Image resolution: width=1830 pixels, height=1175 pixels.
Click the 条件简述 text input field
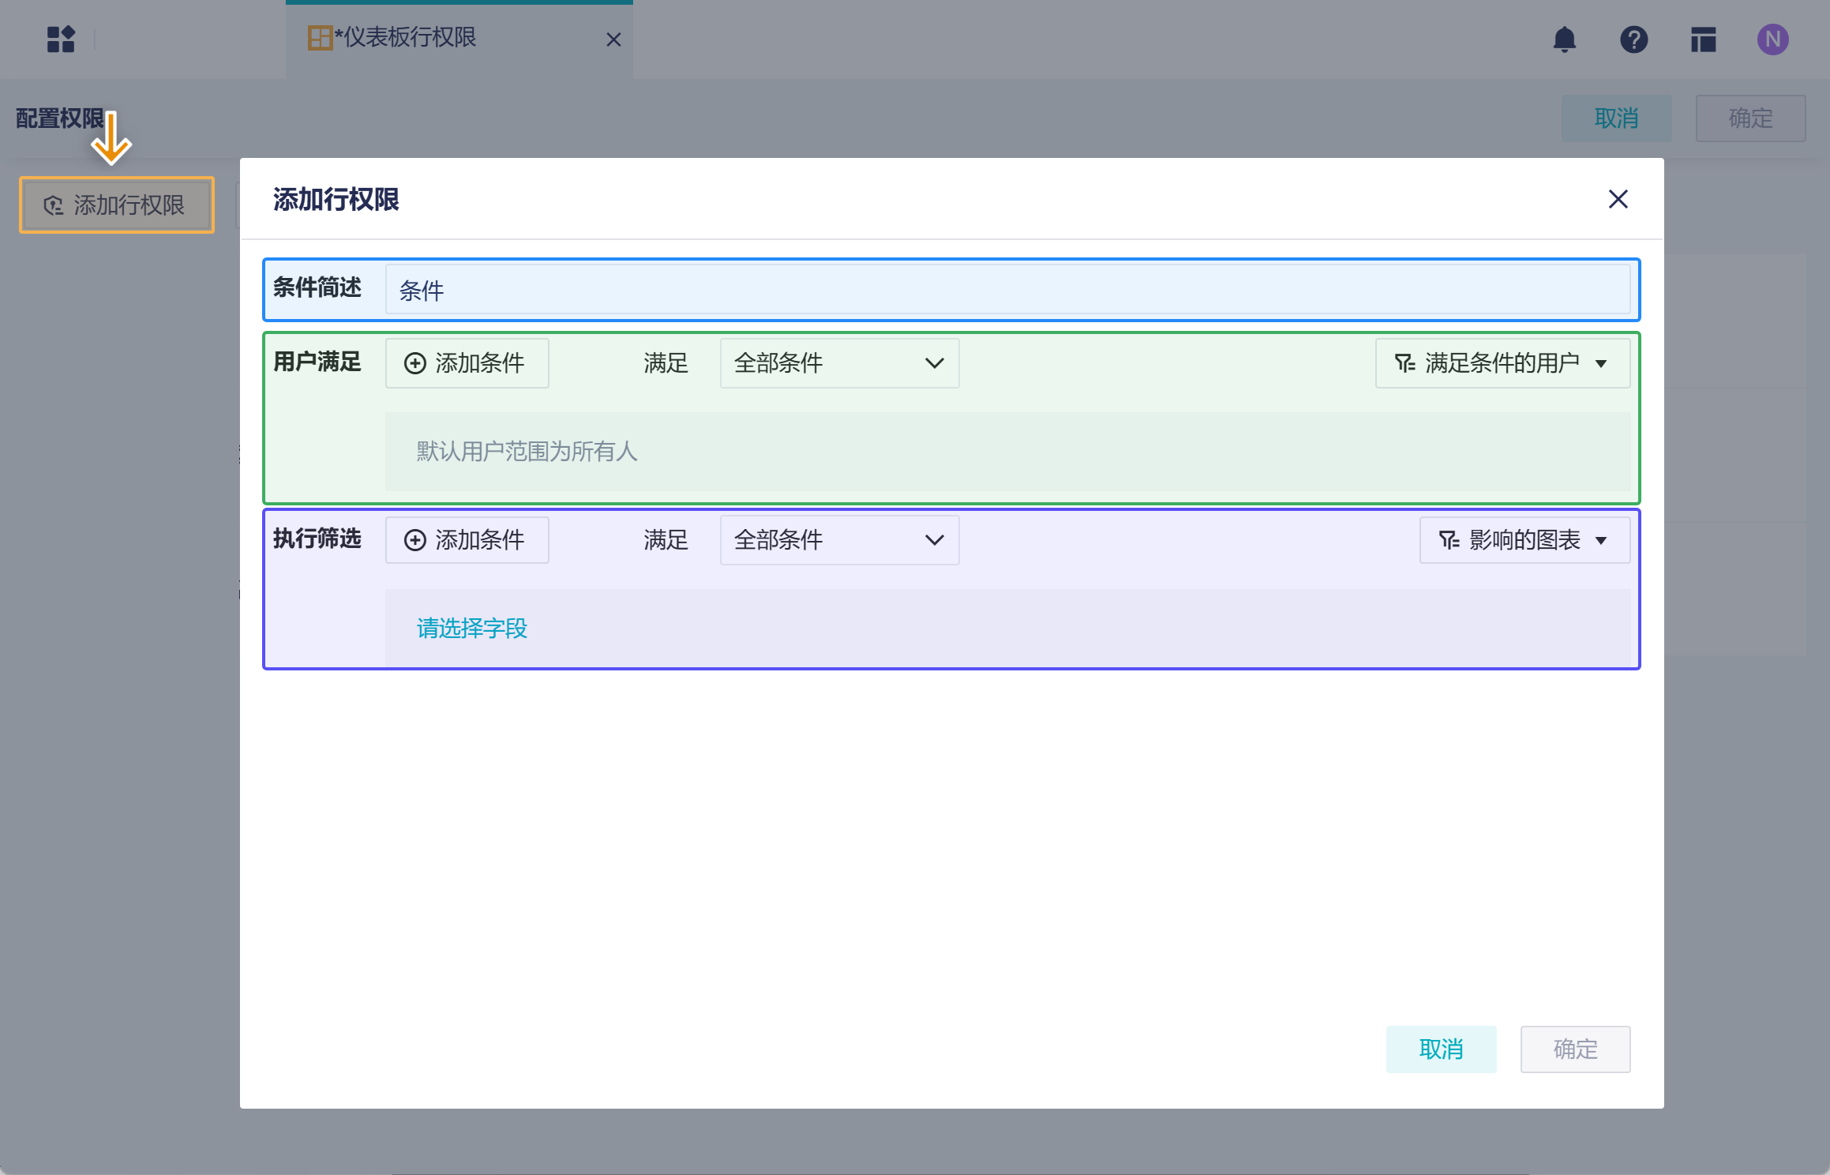[x=1007, y=291]
